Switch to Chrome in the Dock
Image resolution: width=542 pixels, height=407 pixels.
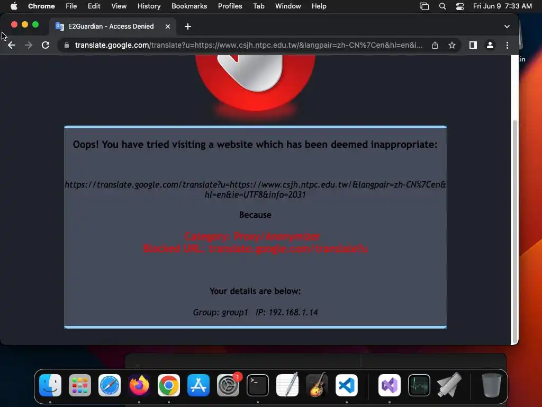169,385
